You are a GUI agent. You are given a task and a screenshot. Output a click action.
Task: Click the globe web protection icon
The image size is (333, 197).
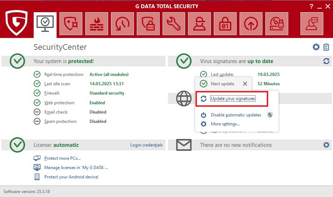pos(184,98)
